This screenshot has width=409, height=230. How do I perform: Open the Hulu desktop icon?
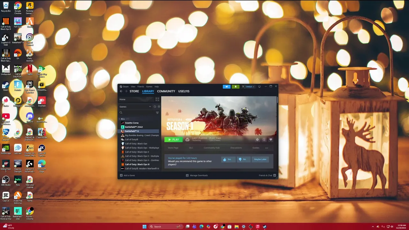18,181
